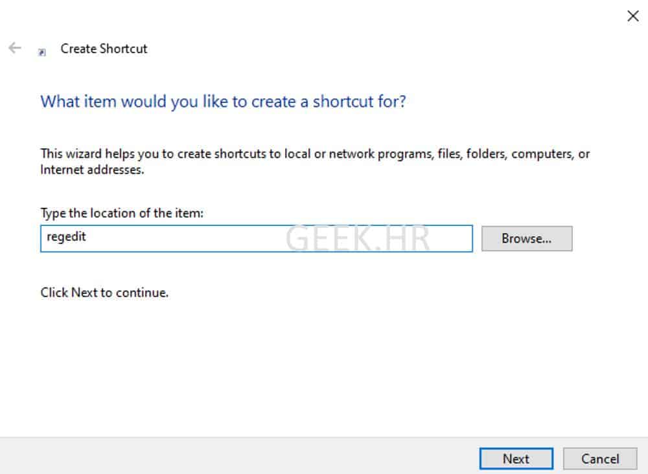
Task: Click the question mark ending the heading
Action: click(x=401, y=102)
